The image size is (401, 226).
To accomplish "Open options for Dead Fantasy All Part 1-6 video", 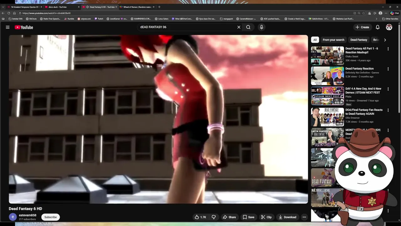I will click(x=388, y=49).
